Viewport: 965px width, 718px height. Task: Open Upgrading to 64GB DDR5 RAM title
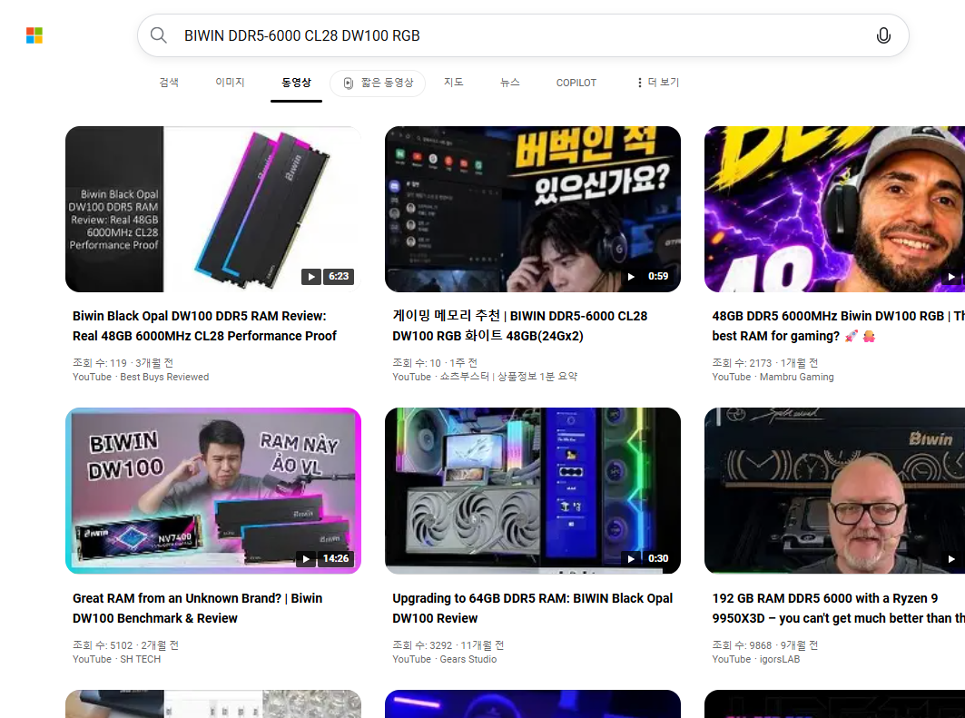coord(532,608)
